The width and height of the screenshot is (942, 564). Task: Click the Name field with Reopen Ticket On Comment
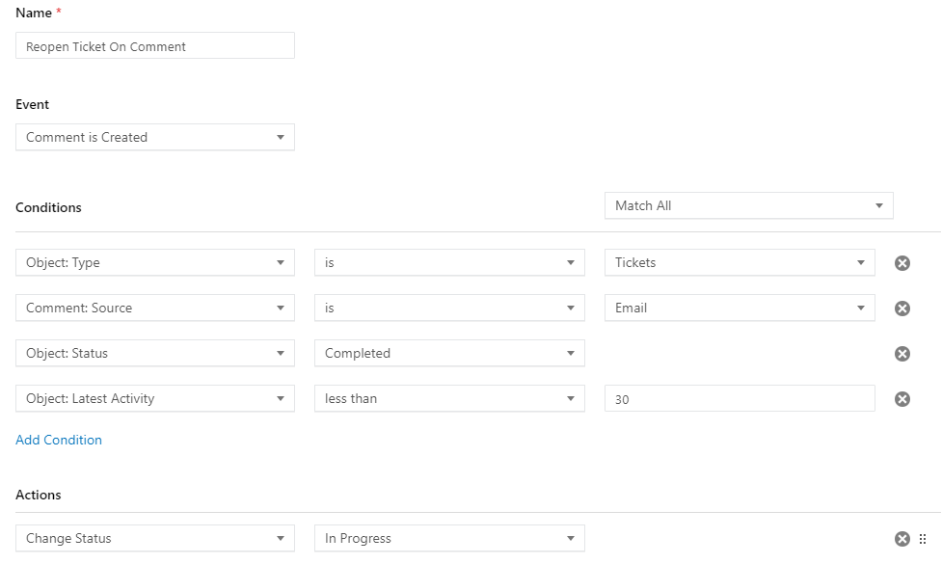155,46
